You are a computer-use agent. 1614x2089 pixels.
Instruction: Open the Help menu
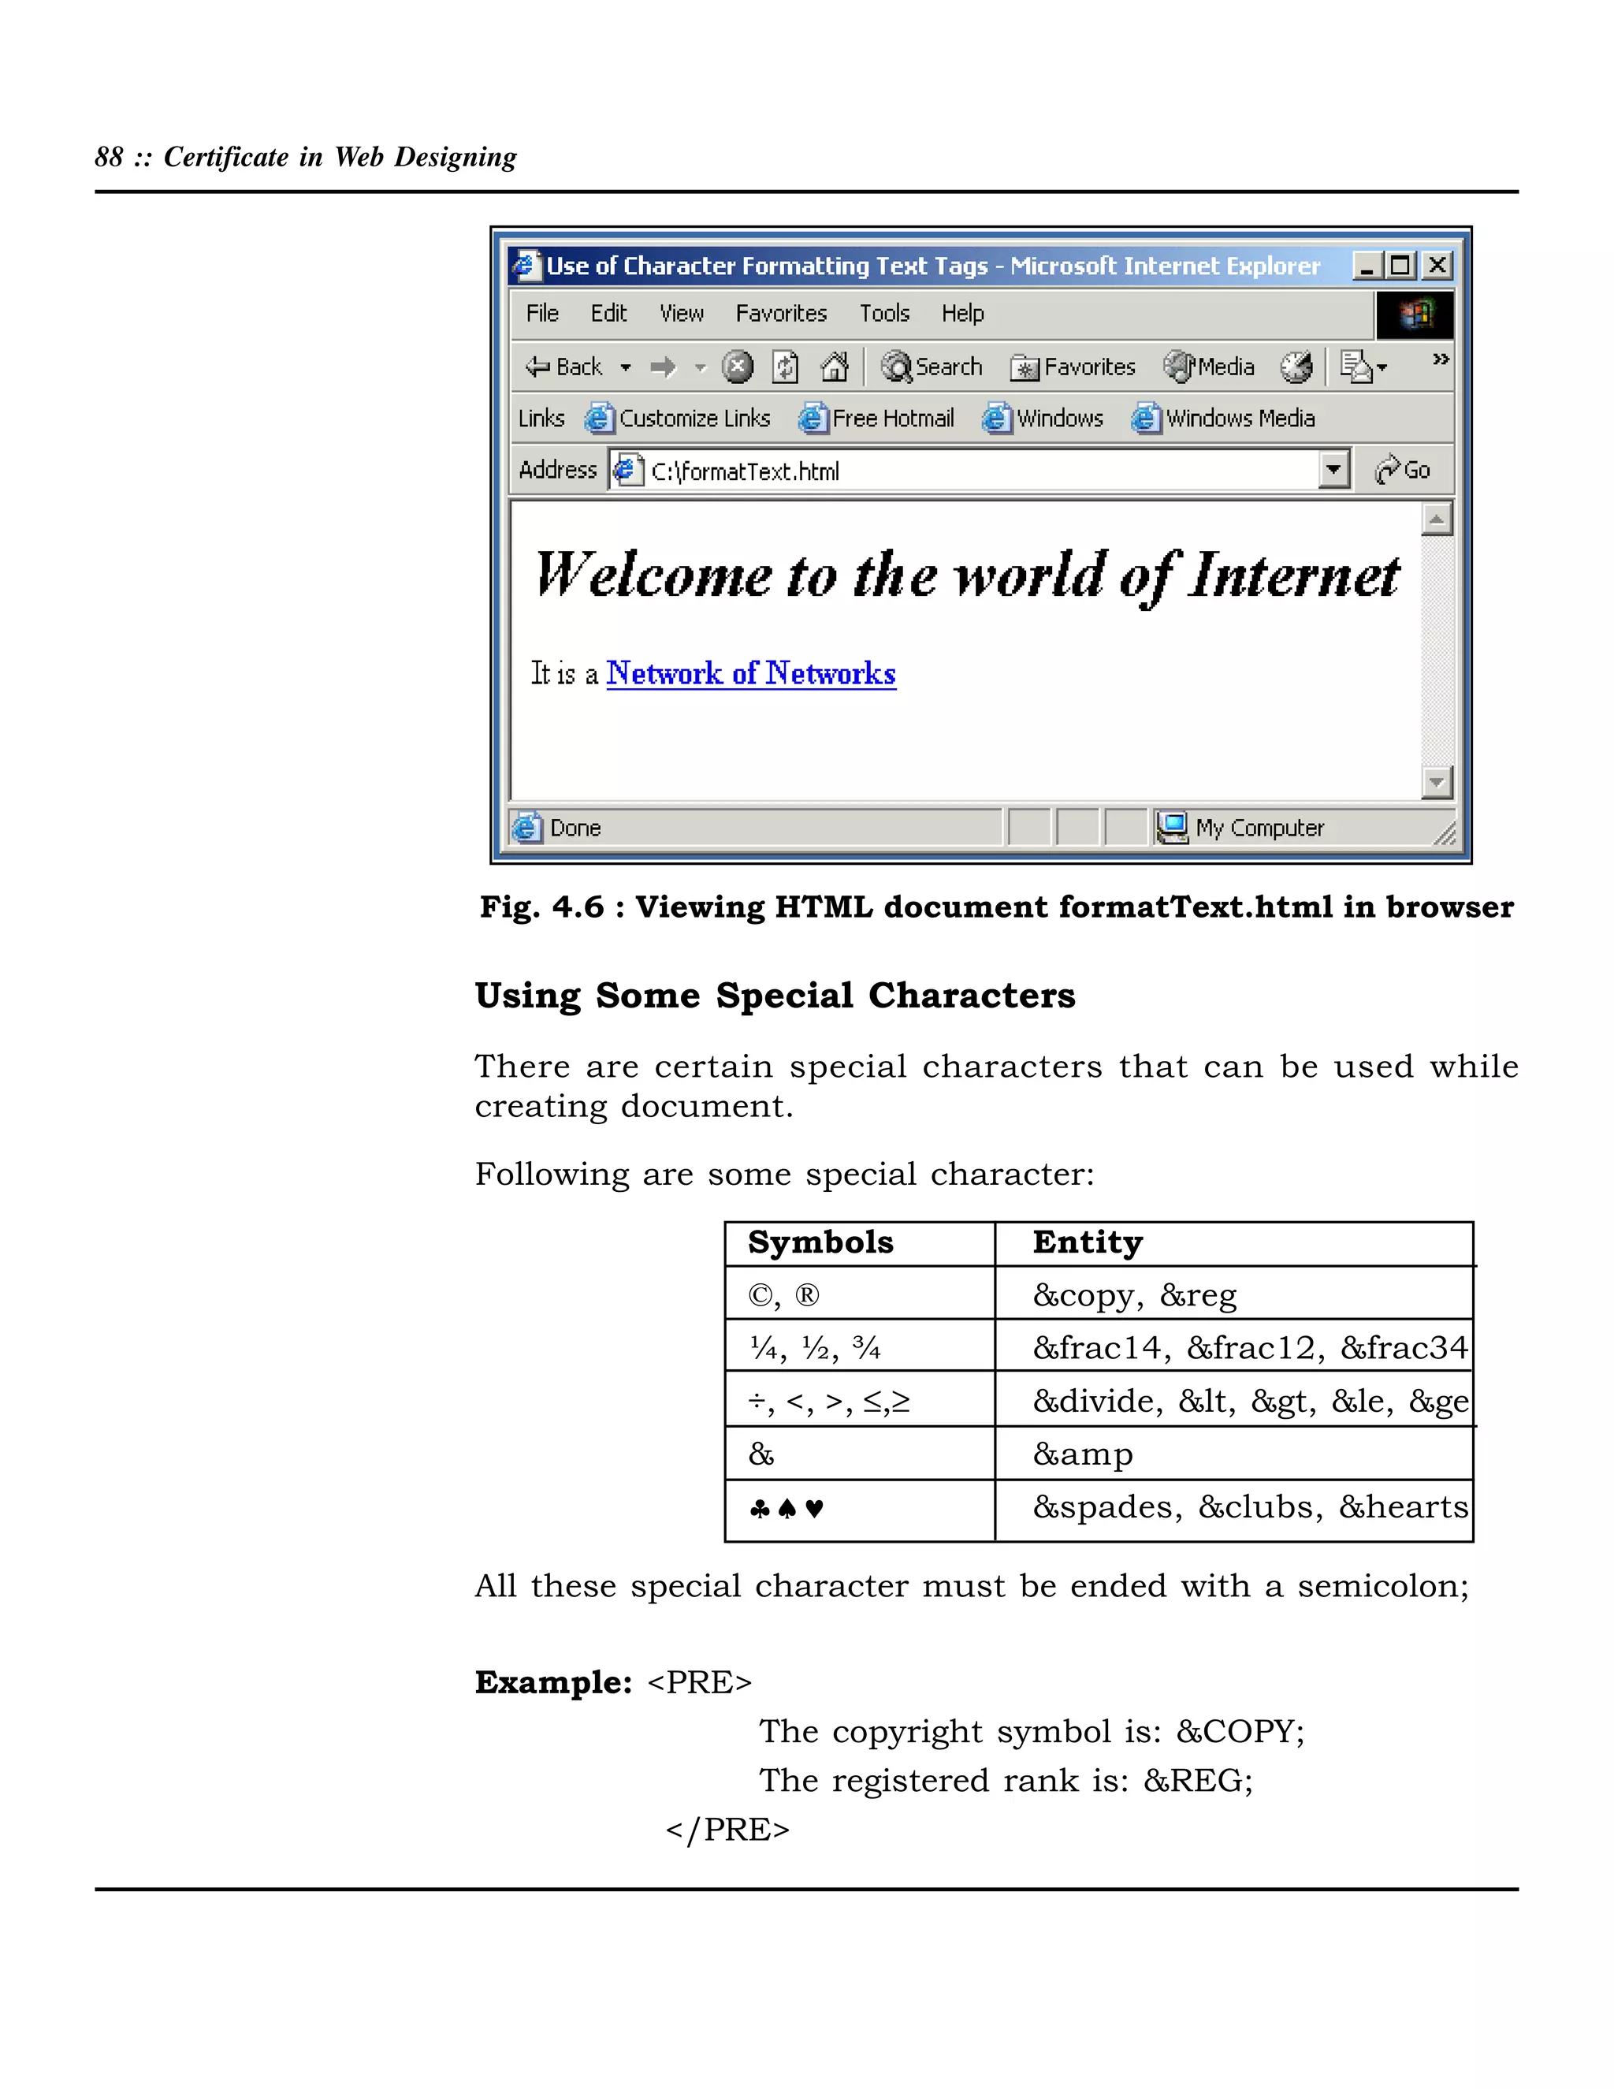coord(962,313)
